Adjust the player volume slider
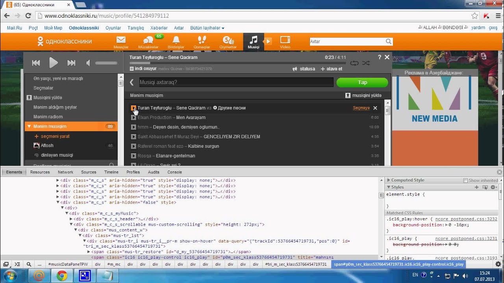The width and height of the screenshot is (504, 283). click(106, 63)
